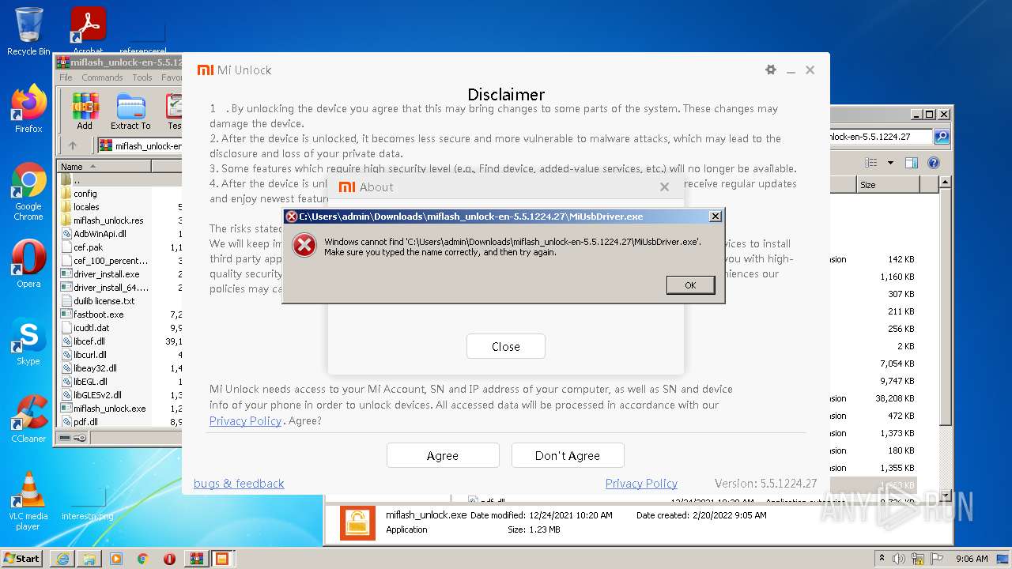
Task: Select pdf.dll in WinRAR list
Action: coord(85,422)
